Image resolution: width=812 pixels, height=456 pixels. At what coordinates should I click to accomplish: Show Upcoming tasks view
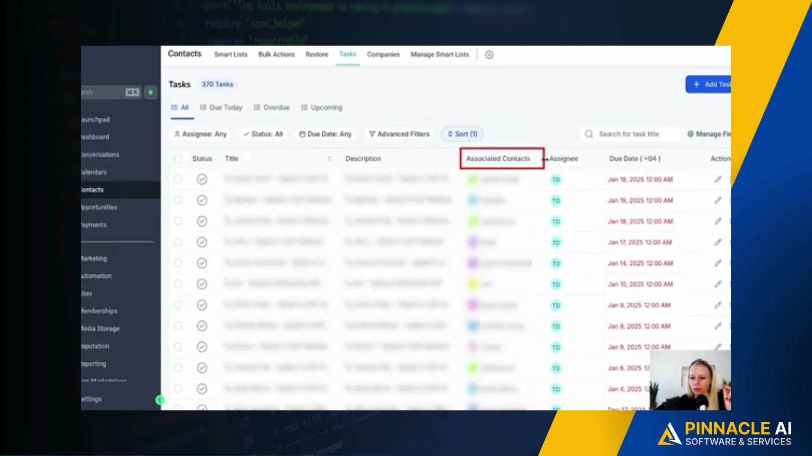tap(322, 107)
